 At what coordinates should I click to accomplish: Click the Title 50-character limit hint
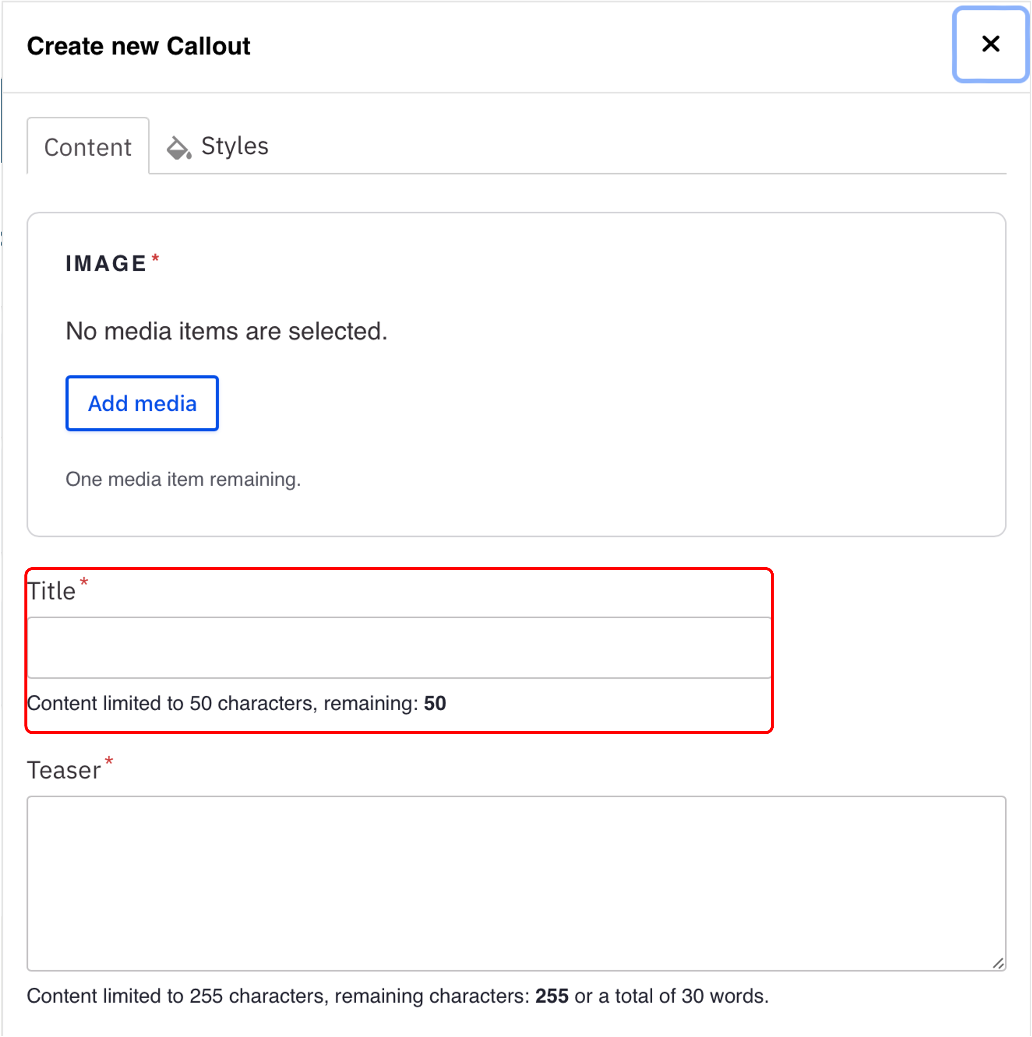222,703
